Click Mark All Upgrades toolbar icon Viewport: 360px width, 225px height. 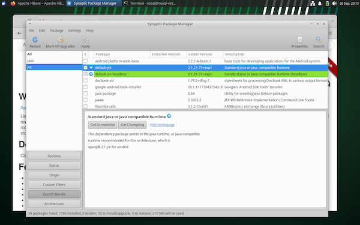click(61, 40)
